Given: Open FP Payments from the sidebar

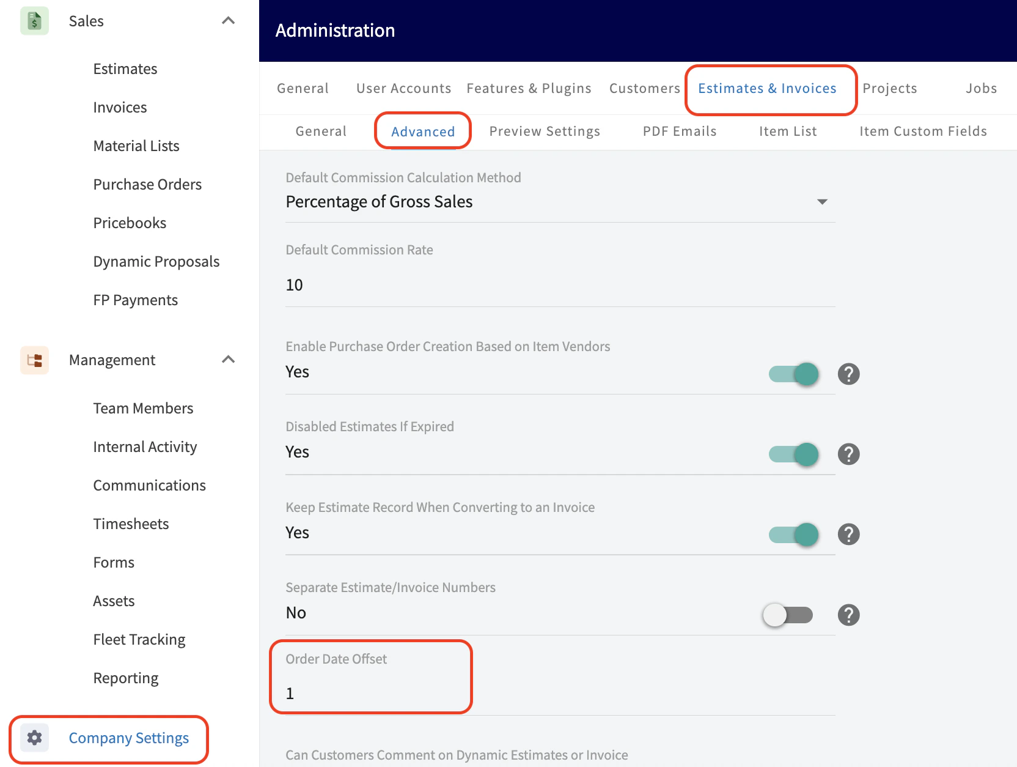Looking at the screenshot, I should (136, 300).
